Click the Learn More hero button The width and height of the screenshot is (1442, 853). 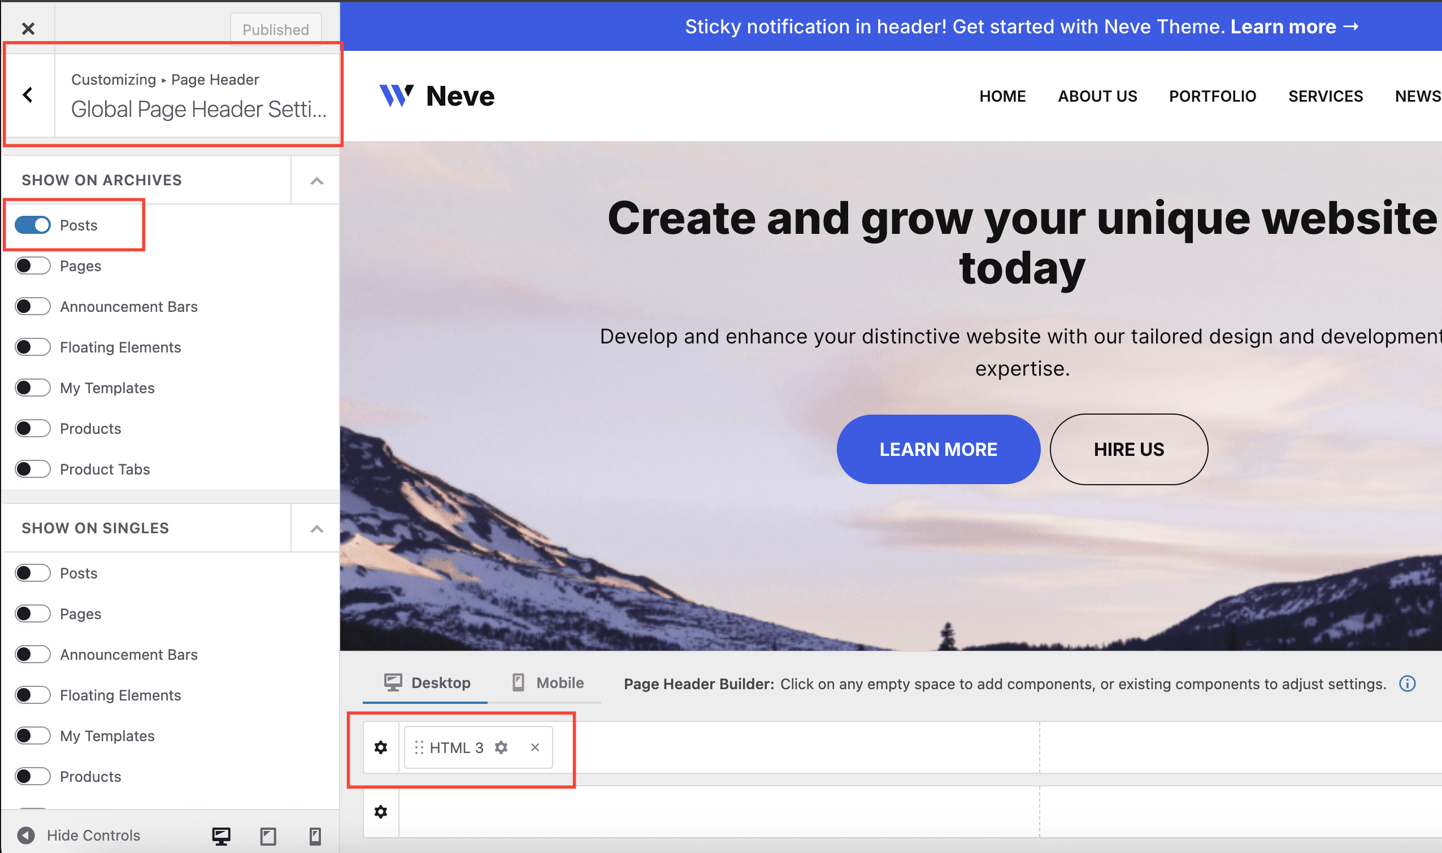point(938,449)
